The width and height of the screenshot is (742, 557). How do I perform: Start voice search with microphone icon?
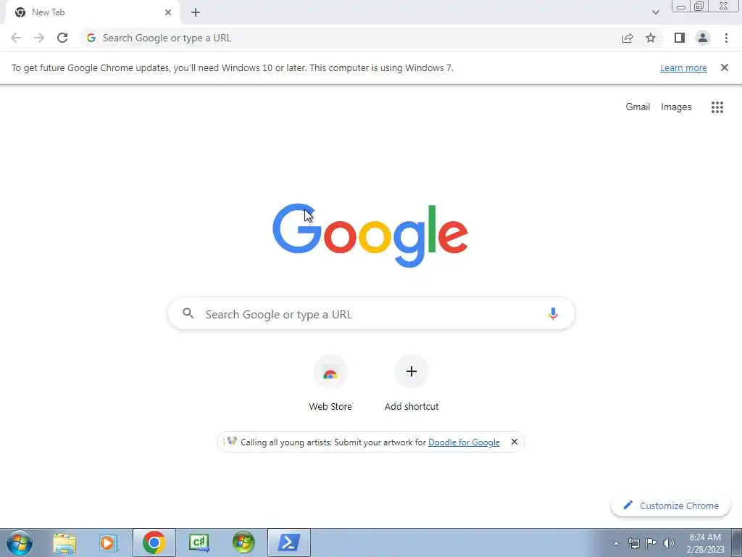tap(553, 313)
